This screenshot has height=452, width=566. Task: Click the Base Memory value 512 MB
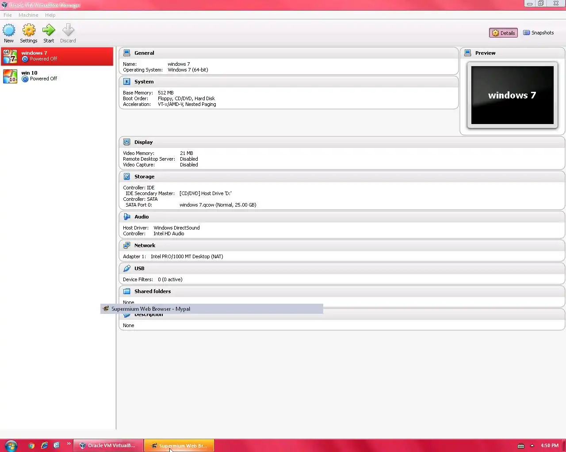pyautogui.click(x=166, y=93)
